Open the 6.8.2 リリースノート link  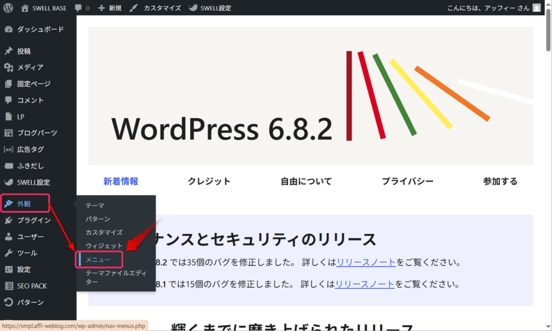tap(366, 262)
